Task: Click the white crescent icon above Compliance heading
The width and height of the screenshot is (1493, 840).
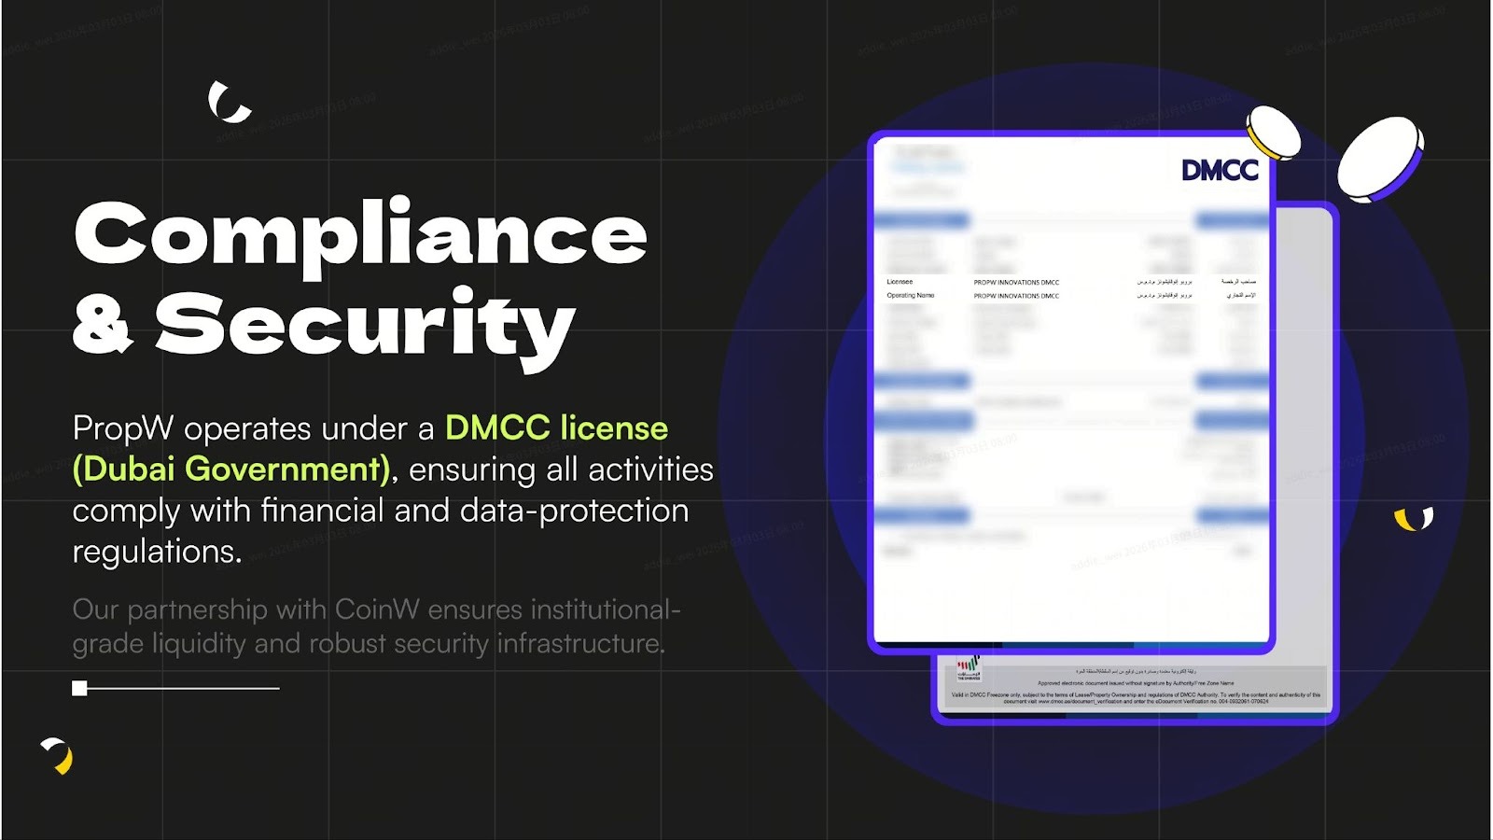Action: click(229, 104)
